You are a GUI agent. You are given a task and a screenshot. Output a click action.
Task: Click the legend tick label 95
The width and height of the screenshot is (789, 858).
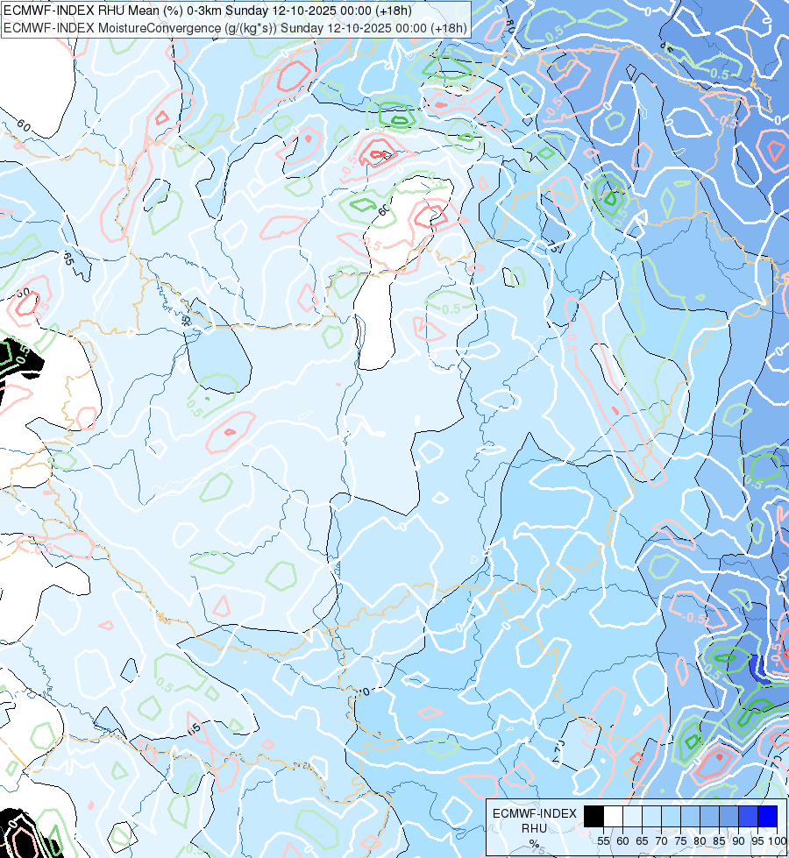(757, 841)
